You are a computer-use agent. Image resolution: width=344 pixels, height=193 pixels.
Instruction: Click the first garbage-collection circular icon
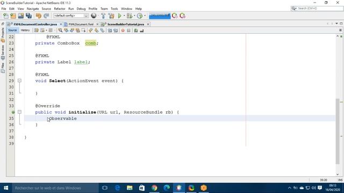pos(175,16)
